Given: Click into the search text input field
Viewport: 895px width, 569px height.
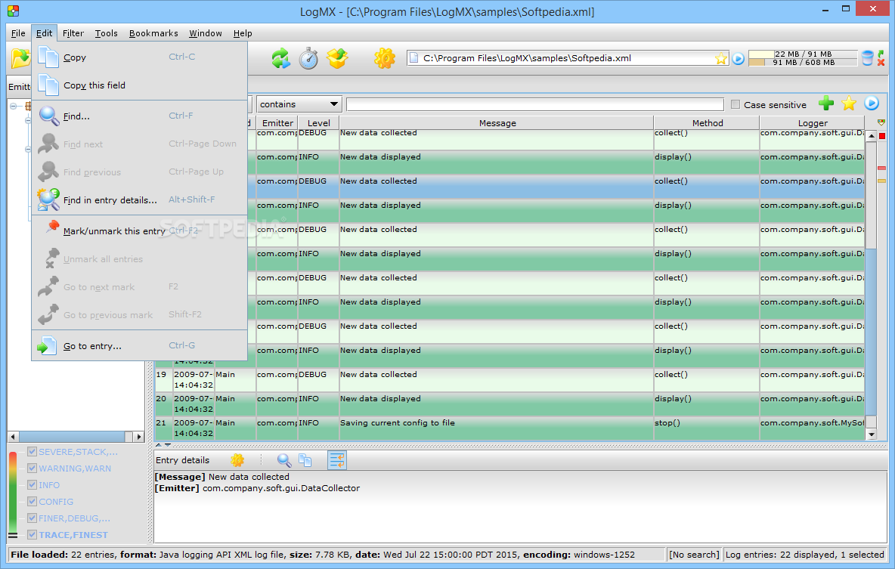Looking at the screenshot, I should click(535, 104).
